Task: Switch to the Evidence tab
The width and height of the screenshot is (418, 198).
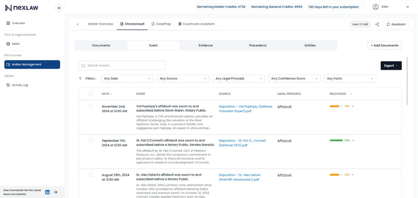Action: point(206,45)
